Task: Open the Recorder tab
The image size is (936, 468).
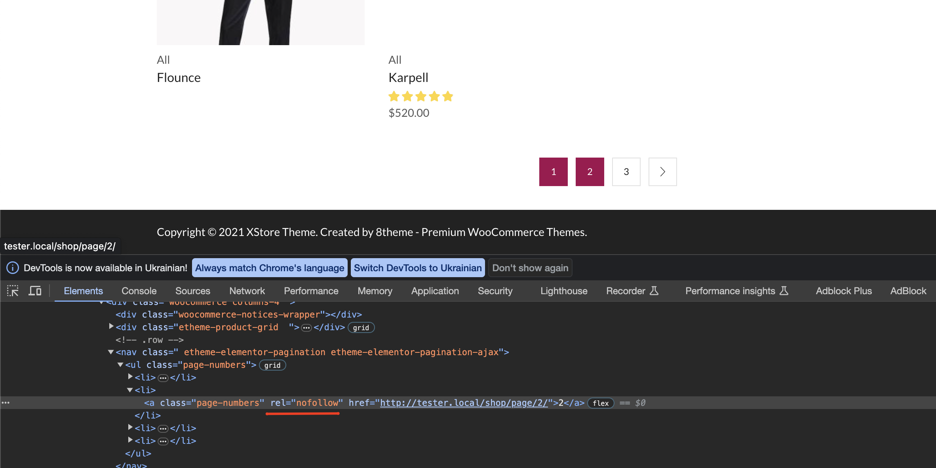Action: click(x=632, y=291)
